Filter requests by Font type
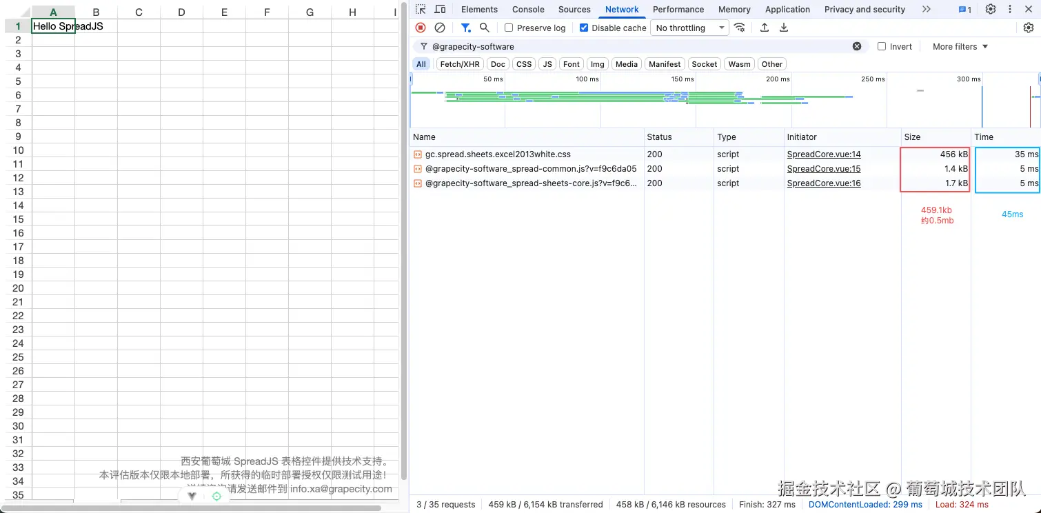Image resolution: width=1041 pixels, height=513 pixels. 572,64
